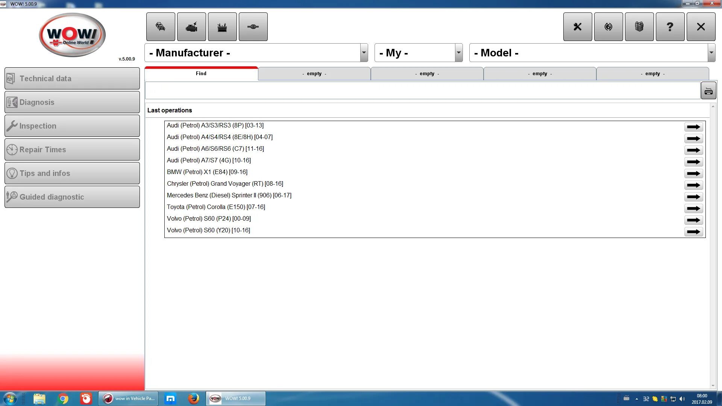The width and height of the screenshot is (722, 406).
Task: Switch to 'wow in Vehicle Pa...' taskbar window
Action: click(129, 398)
